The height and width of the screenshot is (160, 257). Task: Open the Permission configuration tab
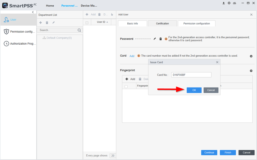point(196,24)
